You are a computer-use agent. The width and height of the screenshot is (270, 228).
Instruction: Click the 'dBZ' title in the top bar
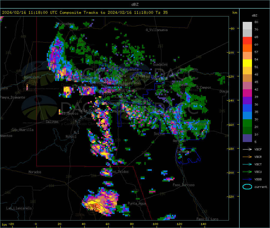[135, 4]
